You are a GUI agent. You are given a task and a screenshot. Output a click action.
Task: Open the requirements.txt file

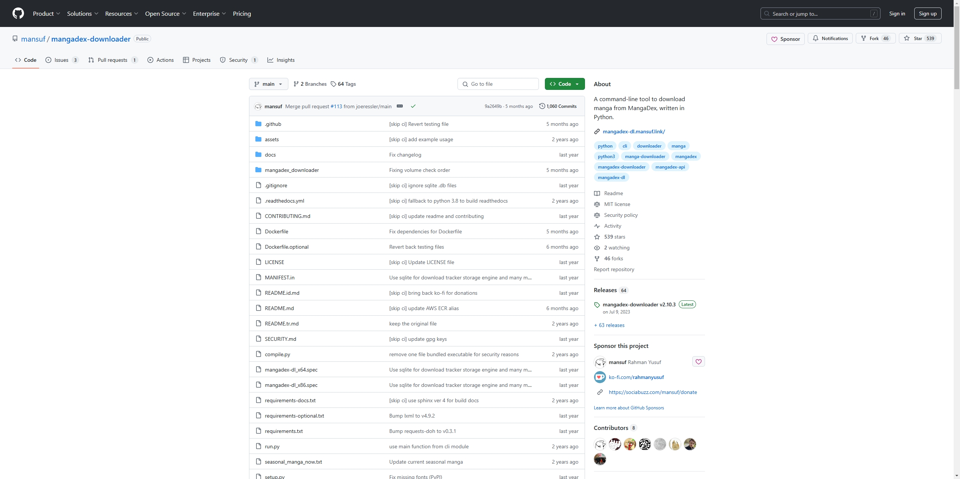[283, 431]
